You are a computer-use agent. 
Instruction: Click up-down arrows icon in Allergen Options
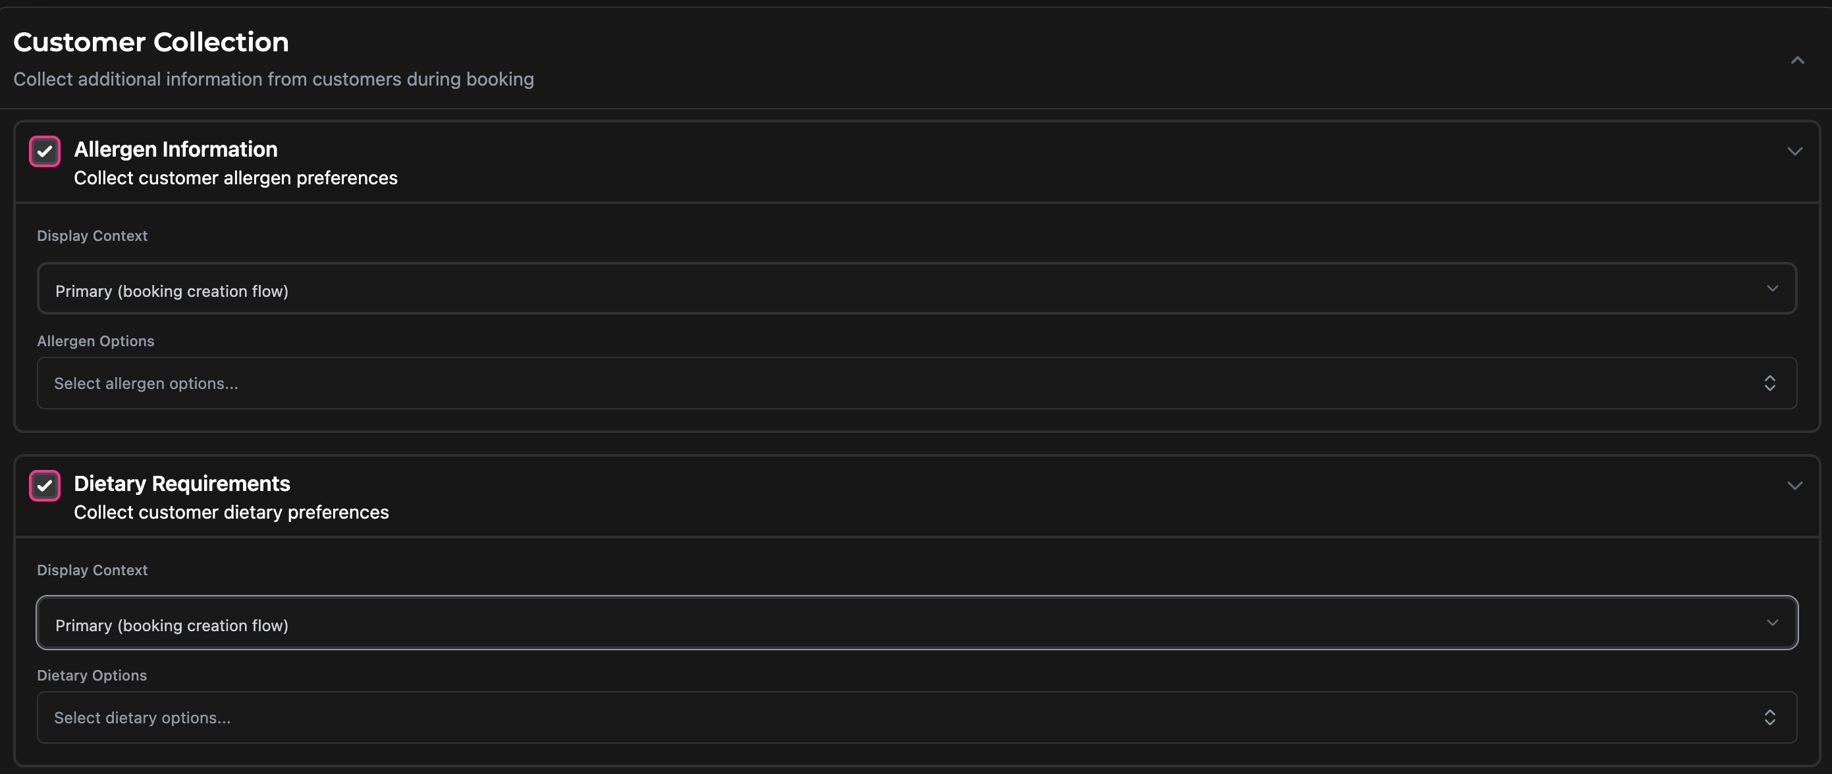(1769, 384)
